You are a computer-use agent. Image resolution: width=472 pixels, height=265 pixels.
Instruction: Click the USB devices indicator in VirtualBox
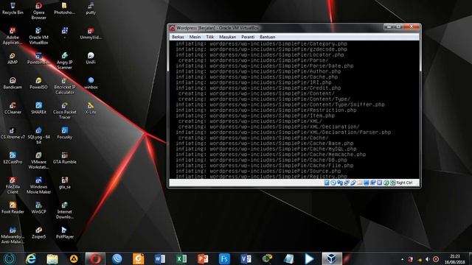click(x=353, y=183)
